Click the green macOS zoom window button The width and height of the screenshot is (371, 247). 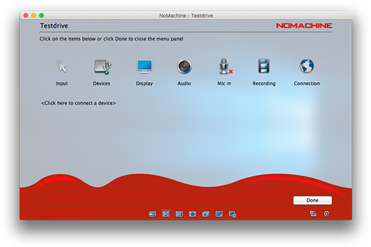(42, 16)
